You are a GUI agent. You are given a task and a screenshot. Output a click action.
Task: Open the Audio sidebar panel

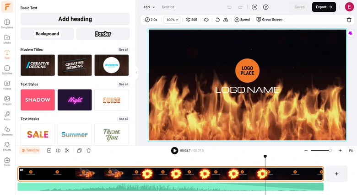point(7,116)
